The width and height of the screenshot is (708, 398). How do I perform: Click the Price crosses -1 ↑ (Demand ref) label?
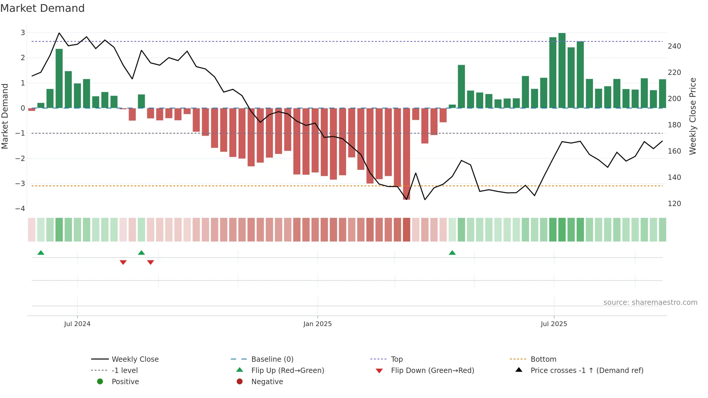[x=587, y=370]
